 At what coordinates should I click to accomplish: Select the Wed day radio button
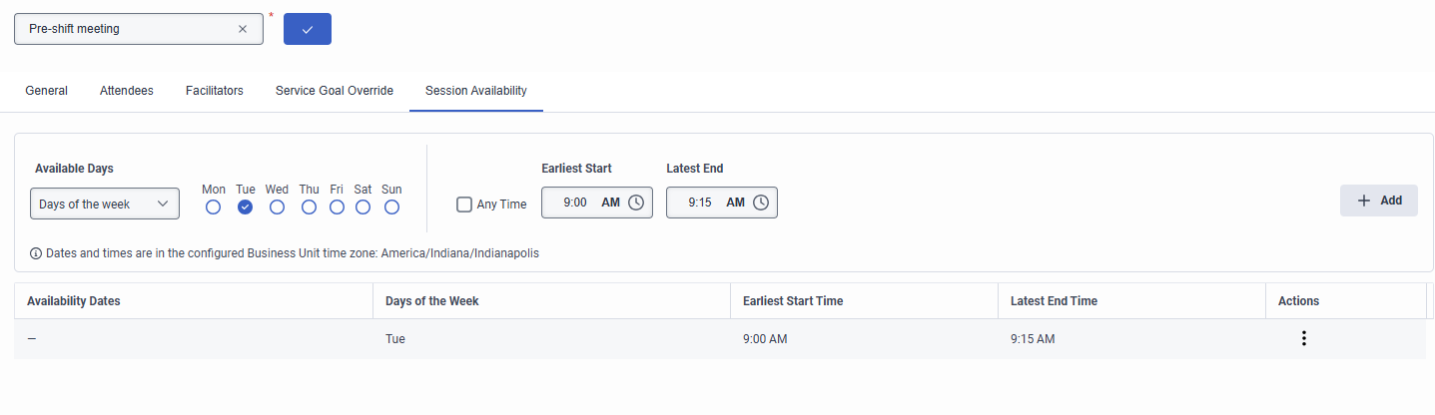point(278,207)
